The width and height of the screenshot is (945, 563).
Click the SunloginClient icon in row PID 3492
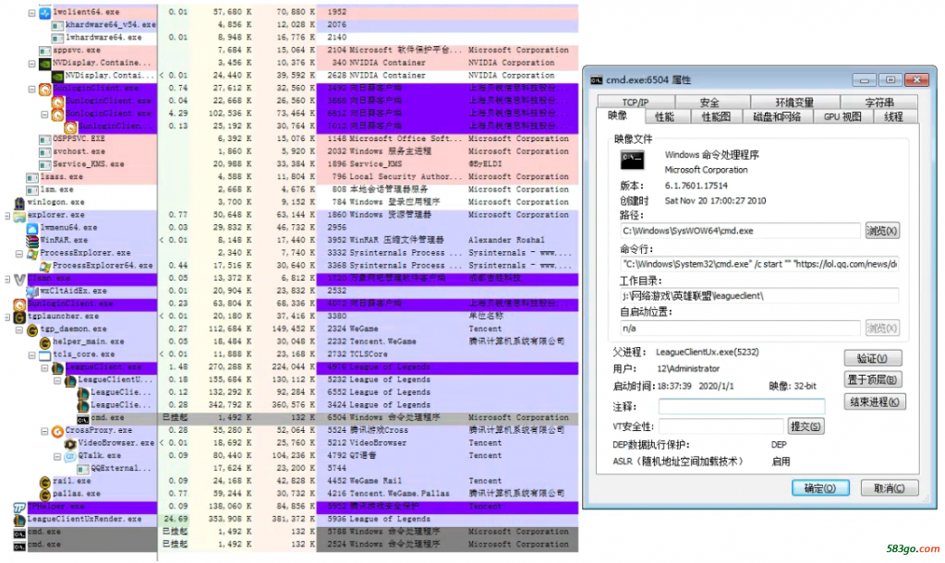(x=45, y=89)
